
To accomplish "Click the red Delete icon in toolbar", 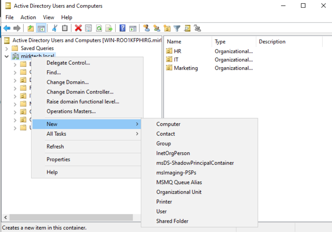I will (78, 28).
